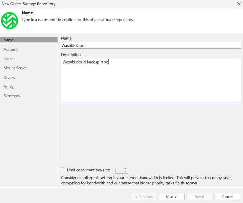243x203 pixels.
Task: Select the Mount Server wizard step
Action: pyautogui.click(x=15, y=68)
